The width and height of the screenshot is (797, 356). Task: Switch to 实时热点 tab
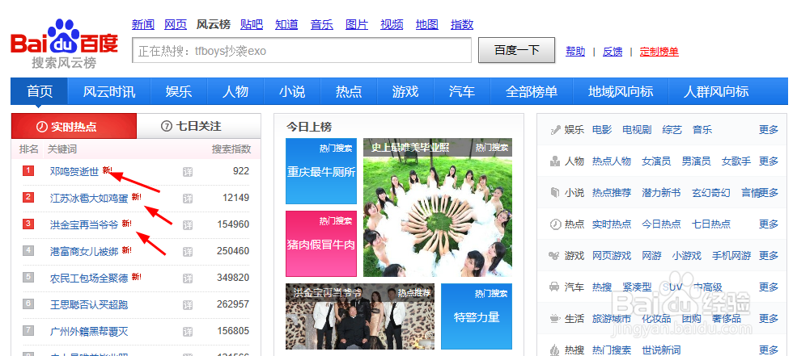pos(74,126)
